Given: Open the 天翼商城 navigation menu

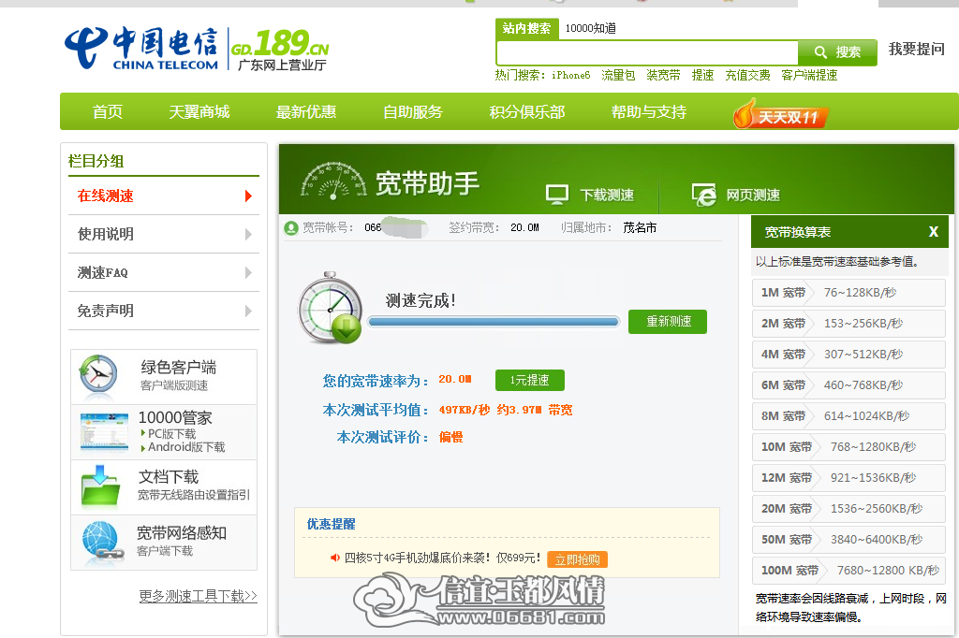Looking at the screenshot, I should tap(199, 112).
